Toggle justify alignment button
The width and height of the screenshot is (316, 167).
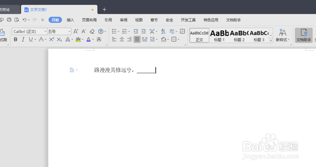click(x=137, y=39)
